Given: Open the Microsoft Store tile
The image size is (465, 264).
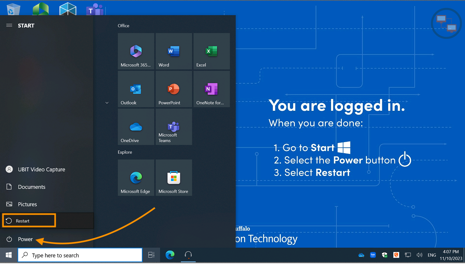Looking at the screenshot, I should point(174,178).
